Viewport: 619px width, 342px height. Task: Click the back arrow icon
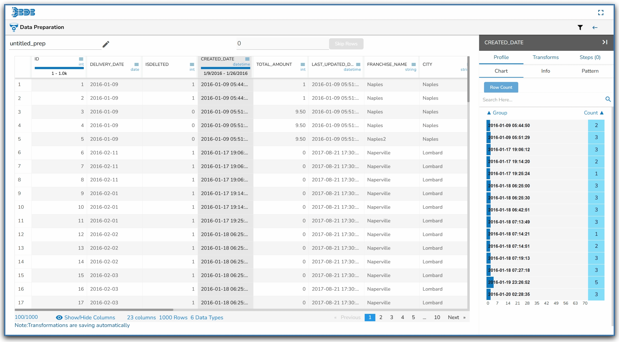pyautogui.click(x=595, y=28)
